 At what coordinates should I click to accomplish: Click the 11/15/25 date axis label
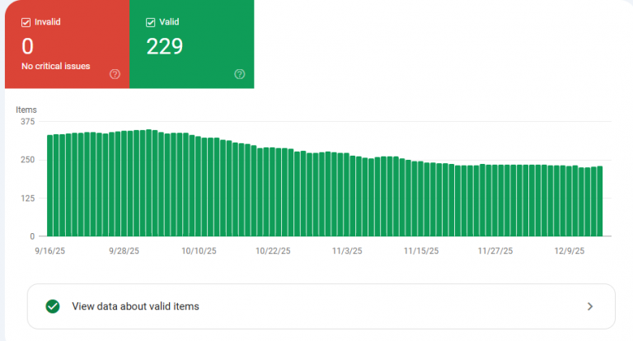pos(421,251)
